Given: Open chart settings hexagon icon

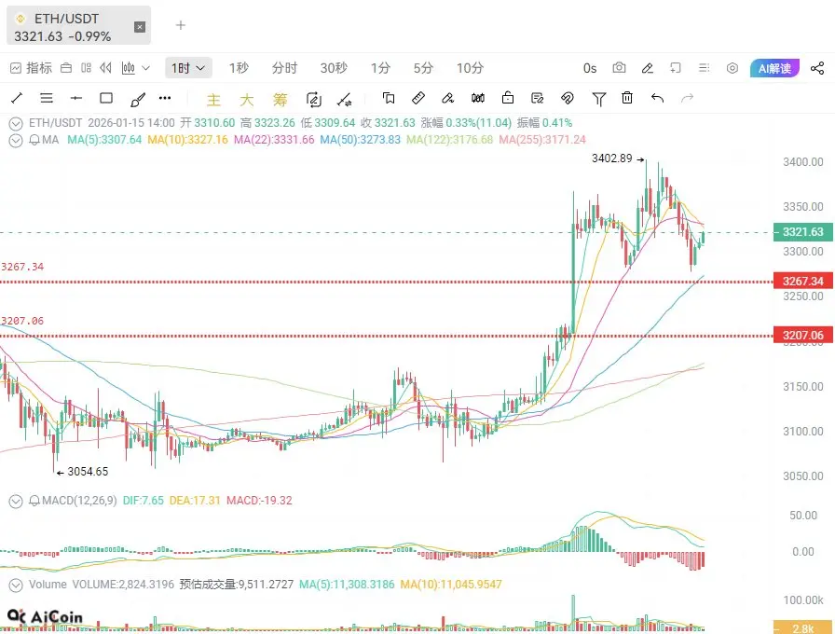Looking at the screenshot, I should [x=732, y=68].
